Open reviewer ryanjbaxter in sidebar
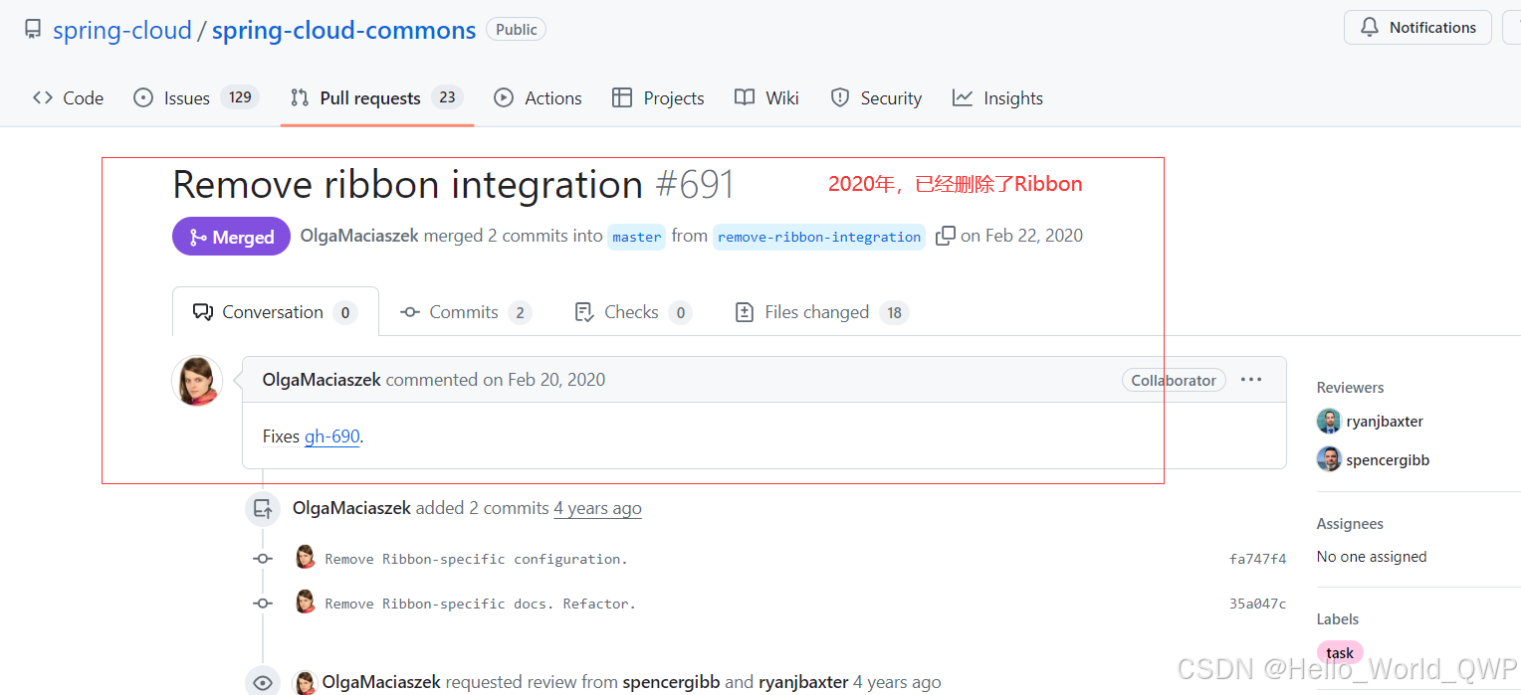The height and width of the screenshot is (695, 1521). click(1385, 422)
